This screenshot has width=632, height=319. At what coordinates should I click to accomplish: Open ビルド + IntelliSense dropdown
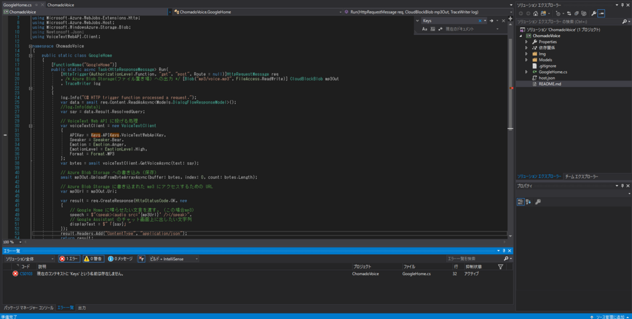click(173, 259)
